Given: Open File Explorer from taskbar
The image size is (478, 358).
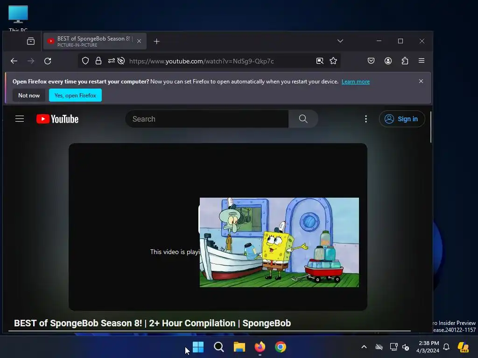Looking at the screenshot, I should pos(239,347).
